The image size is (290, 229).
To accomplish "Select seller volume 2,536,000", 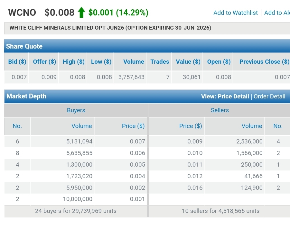I will pos(249,142).
